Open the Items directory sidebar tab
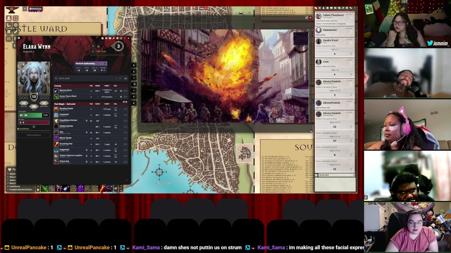The image size is (451, 253). 327,8
